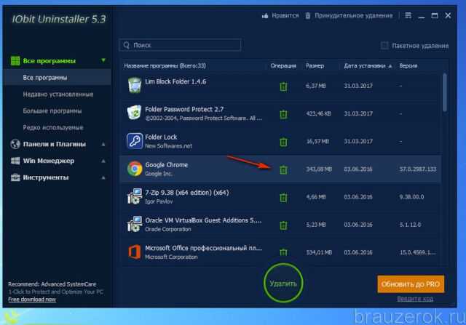Click the 7-Zip installer icon

pyautogui.click(x=134, y=196)
